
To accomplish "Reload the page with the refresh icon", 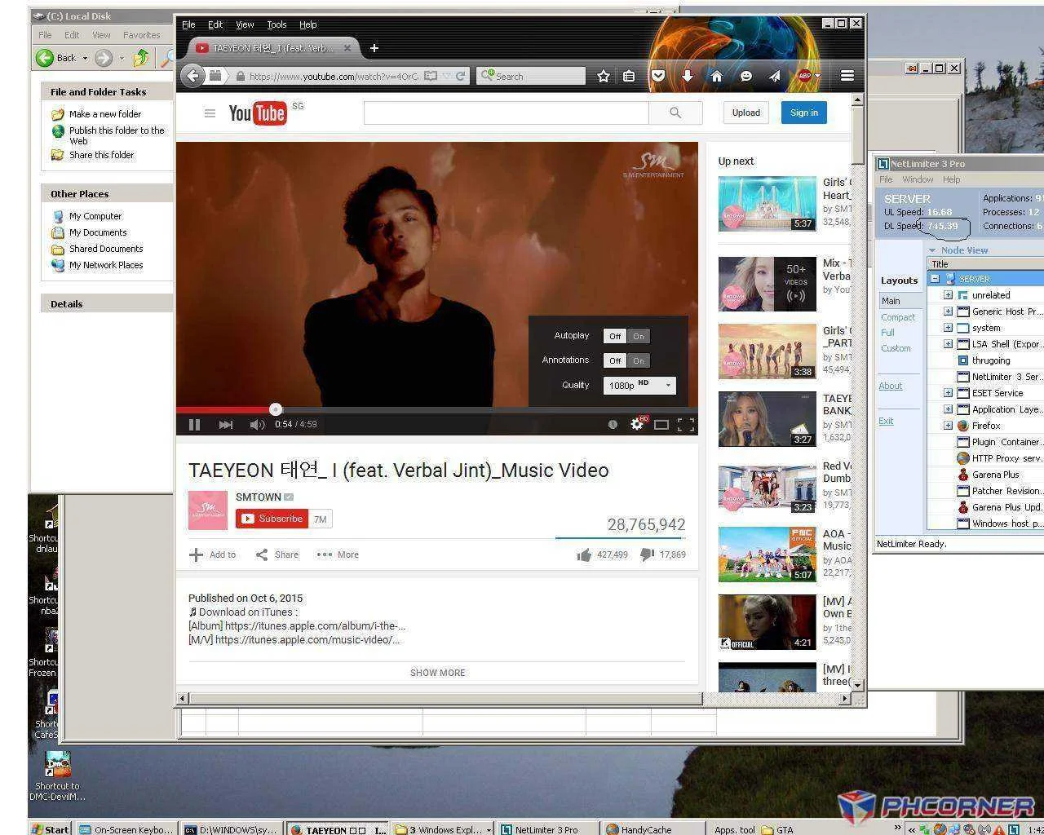I will coord(461,76).
